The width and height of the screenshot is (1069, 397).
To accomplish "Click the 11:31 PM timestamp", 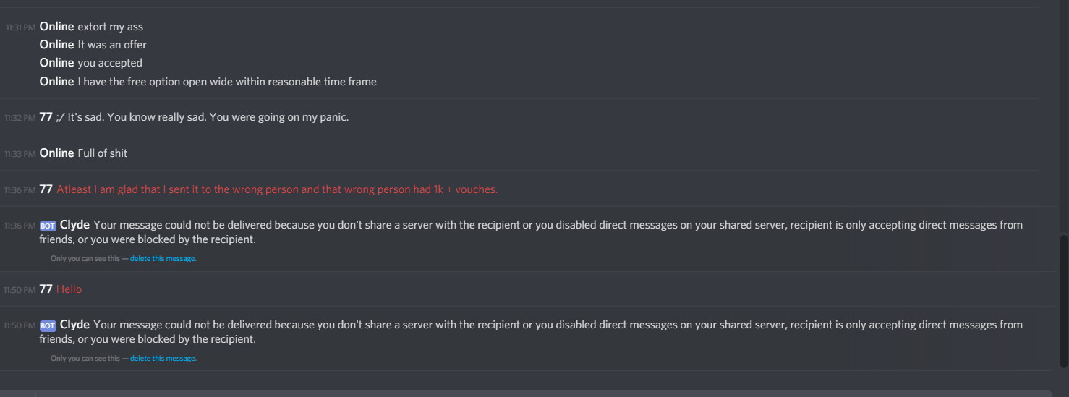I will tap(20, 27).
